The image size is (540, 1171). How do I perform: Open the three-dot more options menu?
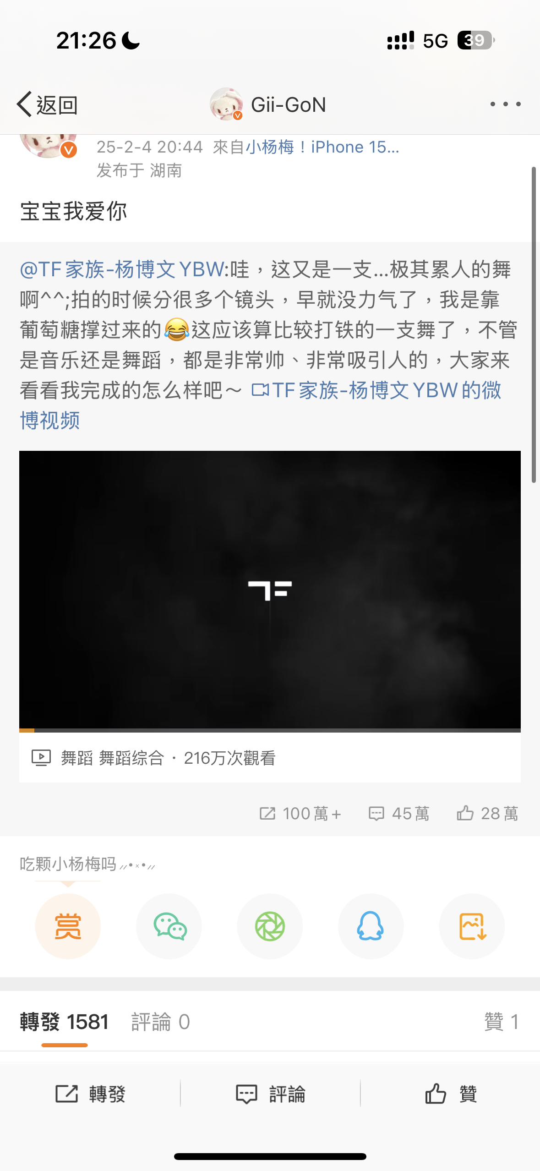click(x=505, y=104)
